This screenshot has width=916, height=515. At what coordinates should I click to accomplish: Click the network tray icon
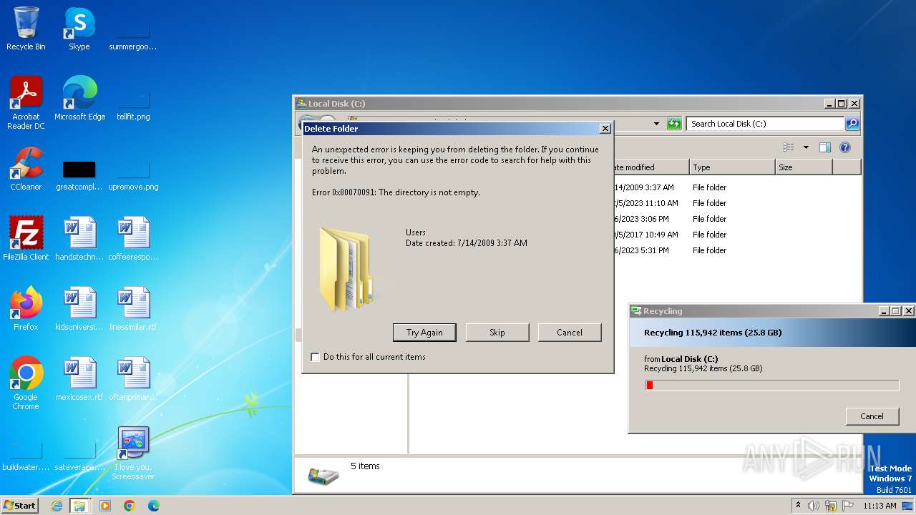pyautogui.click(x=831, y=506)
